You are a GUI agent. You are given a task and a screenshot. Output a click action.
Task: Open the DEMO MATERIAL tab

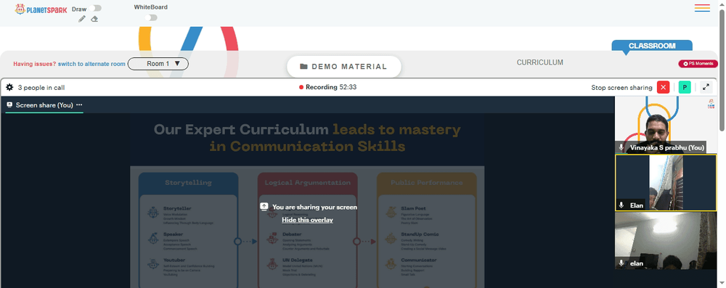[x=343, y=67]
